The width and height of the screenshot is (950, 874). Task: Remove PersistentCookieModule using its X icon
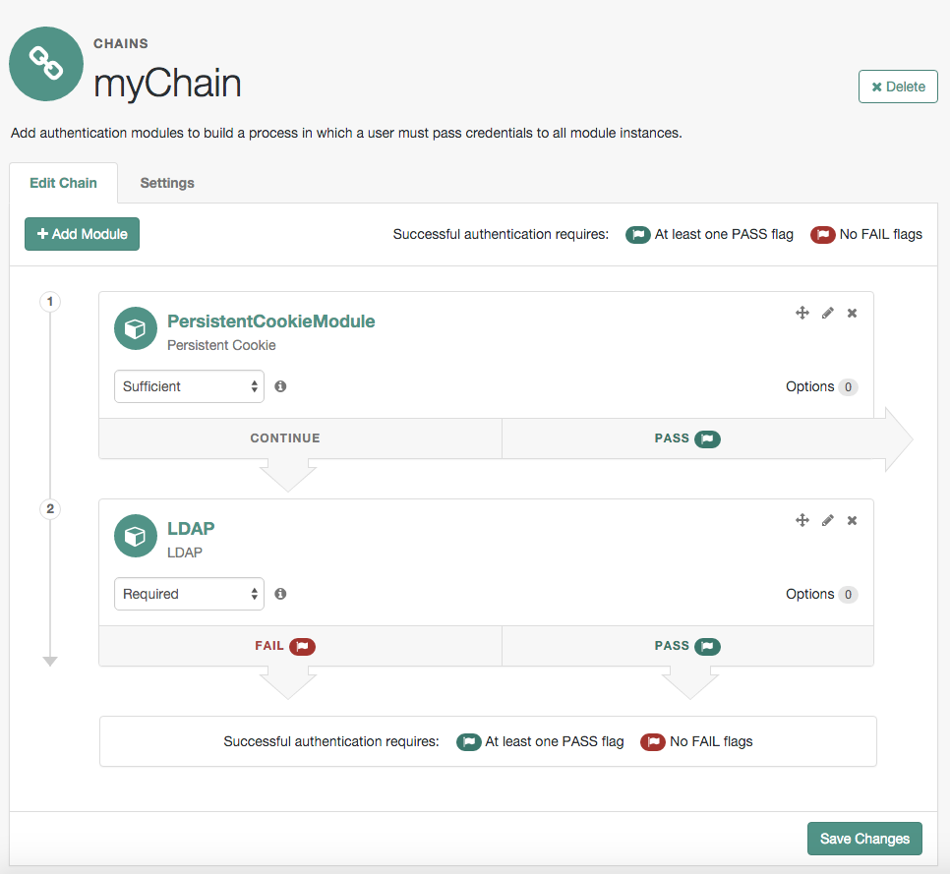(x=852, y=313)
